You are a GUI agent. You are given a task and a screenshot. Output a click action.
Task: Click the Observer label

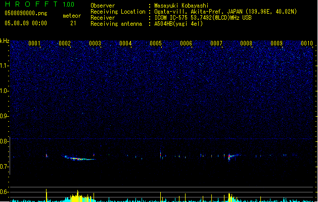point(103,6)
